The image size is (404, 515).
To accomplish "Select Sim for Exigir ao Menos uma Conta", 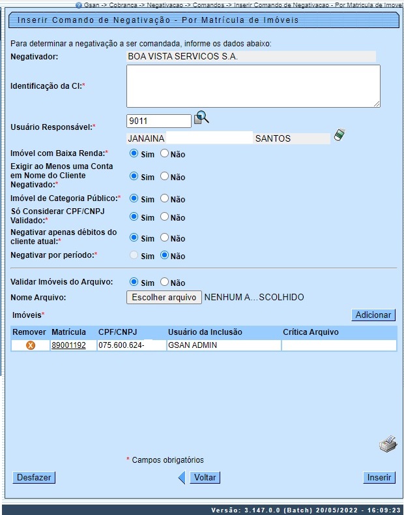I will click(134, 176).
